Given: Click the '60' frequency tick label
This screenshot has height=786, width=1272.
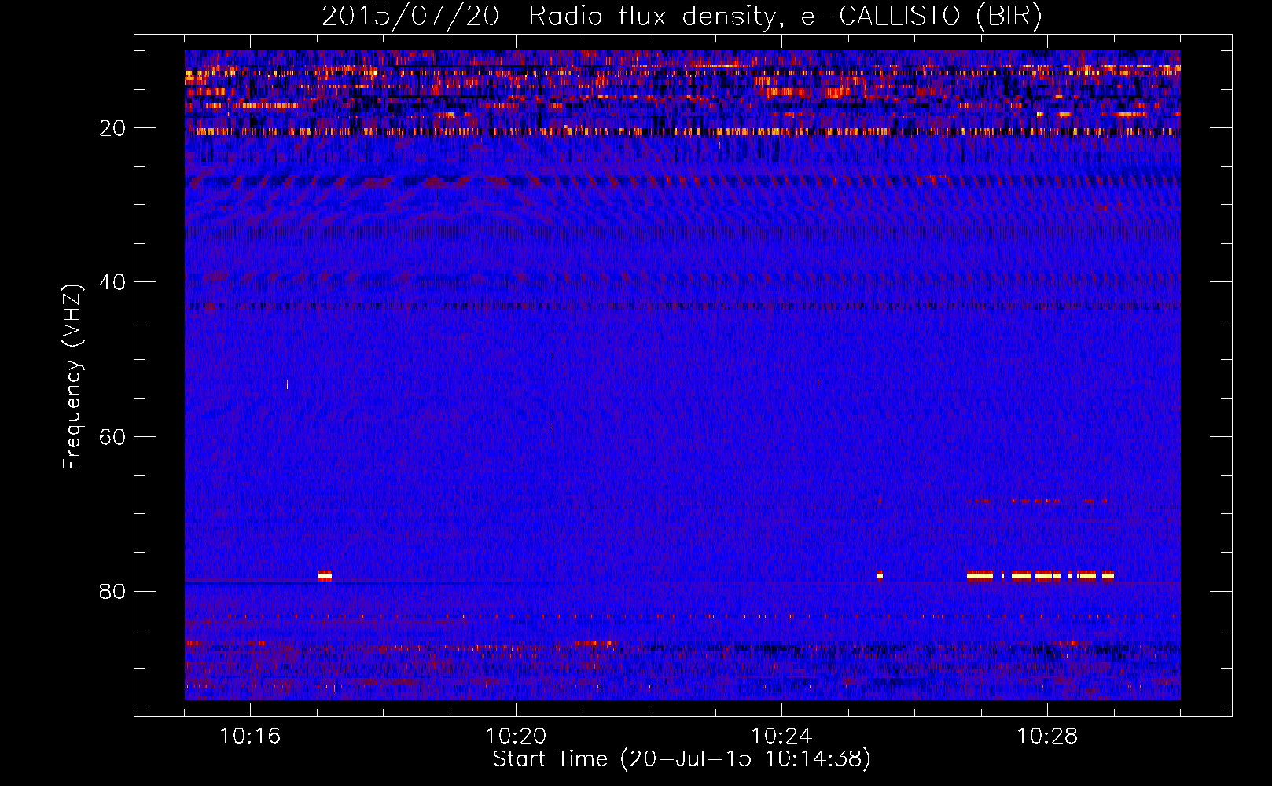Looking at the screenshot, I should (113, 437).
